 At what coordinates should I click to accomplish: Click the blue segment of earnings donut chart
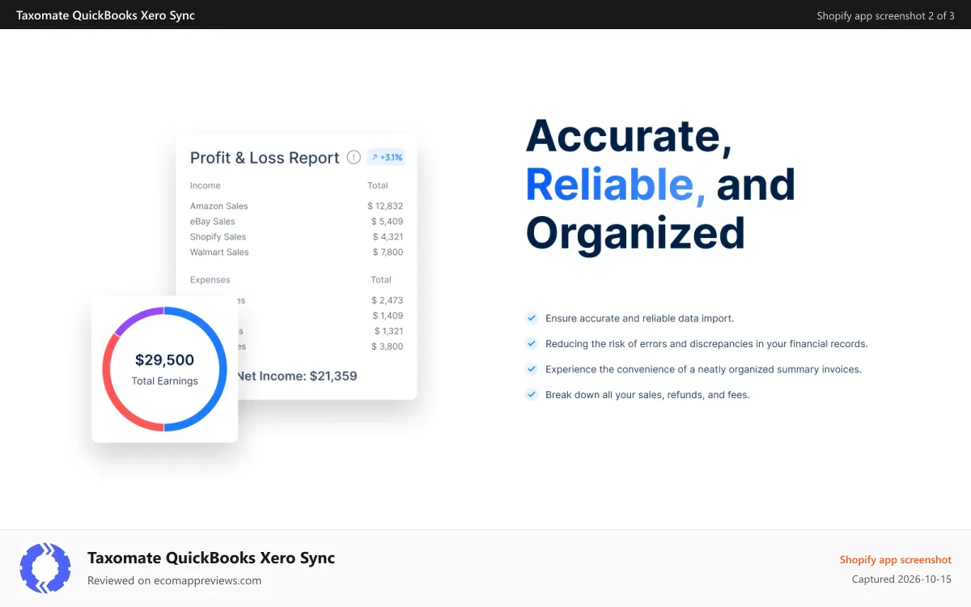click(x=223, y=368)
